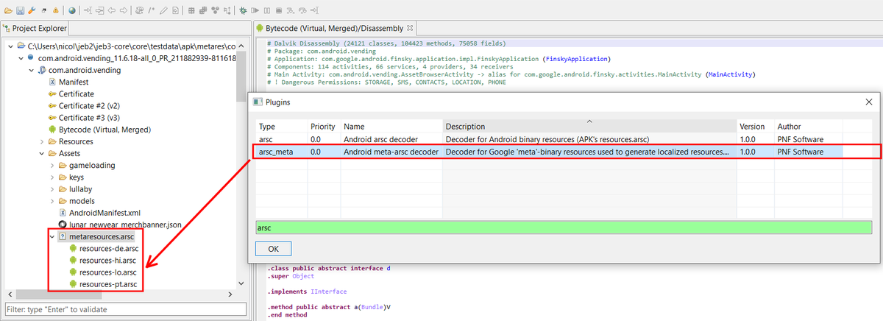This screenshot has height=321, width=883.
Task: Click the navigate forward arrow icon
Action: pos(124,10)
